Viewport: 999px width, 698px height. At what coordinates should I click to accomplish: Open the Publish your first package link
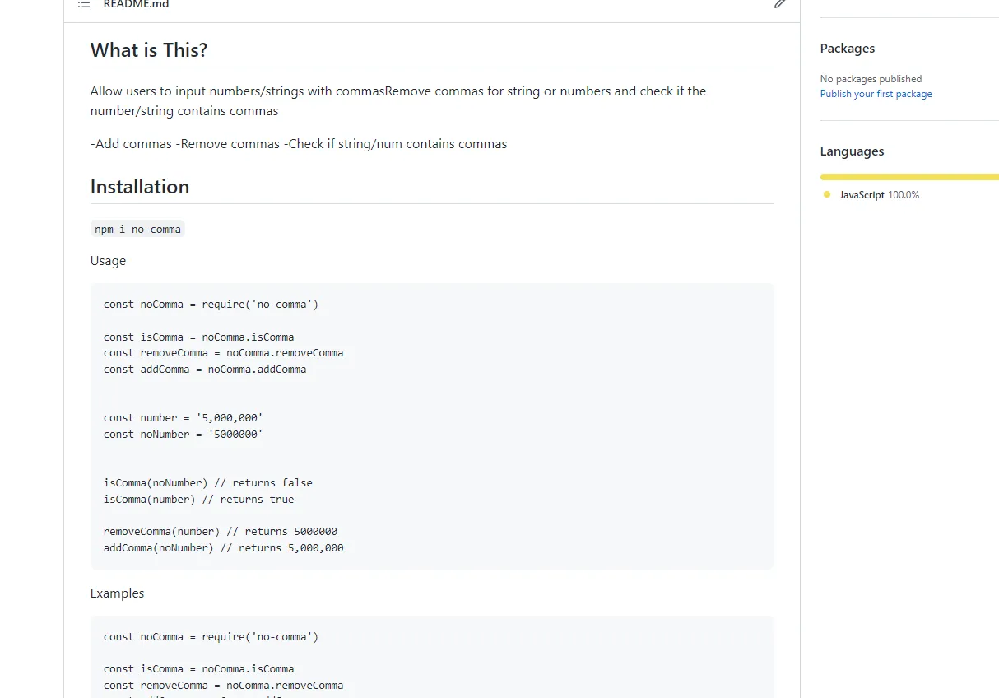click(876, 94)
